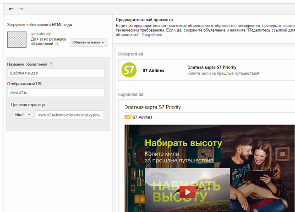This screenshot has width=295, height=212.
Task: Play the video with red play button
Action: [x=187, y=192]
